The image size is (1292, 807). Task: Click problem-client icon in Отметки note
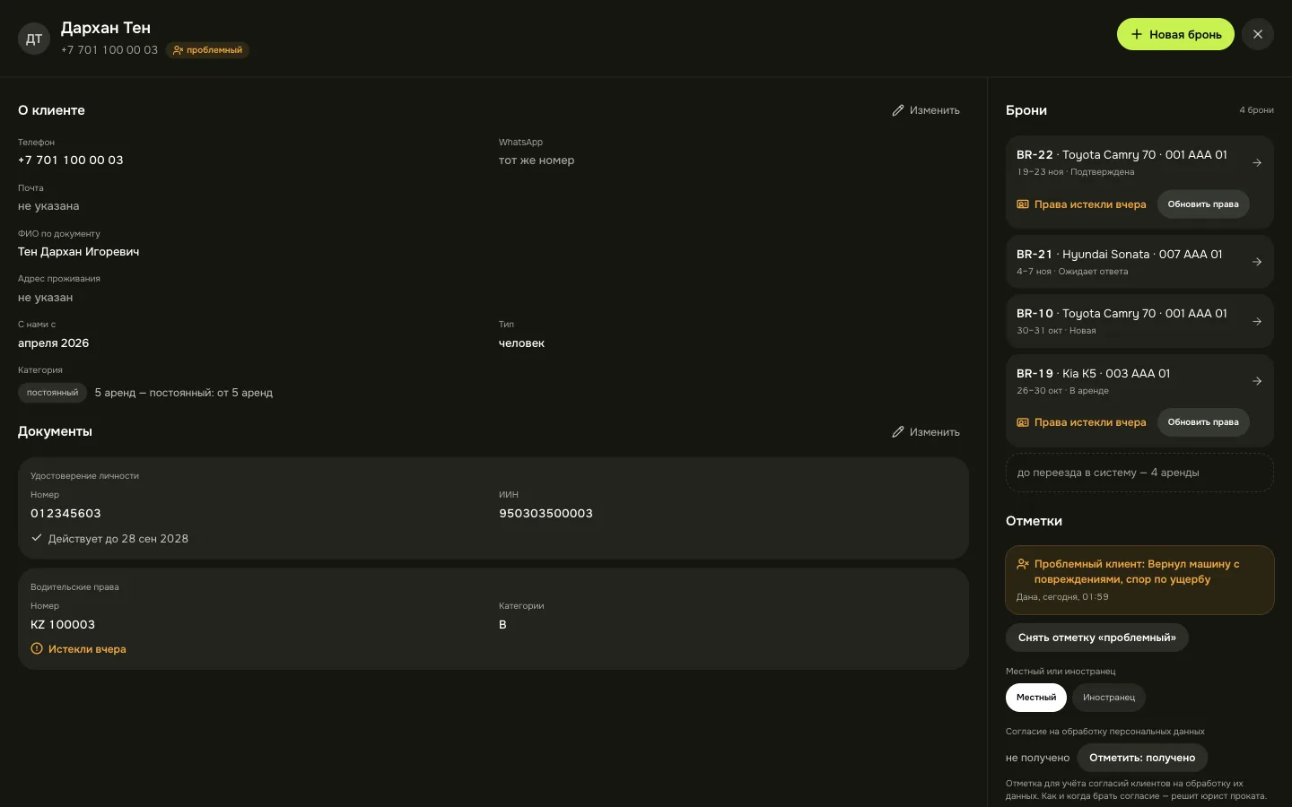coord(1023,564)
